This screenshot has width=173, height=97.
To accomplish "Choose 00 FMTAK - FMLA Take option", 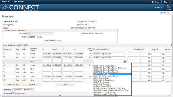I will (112, 74).
